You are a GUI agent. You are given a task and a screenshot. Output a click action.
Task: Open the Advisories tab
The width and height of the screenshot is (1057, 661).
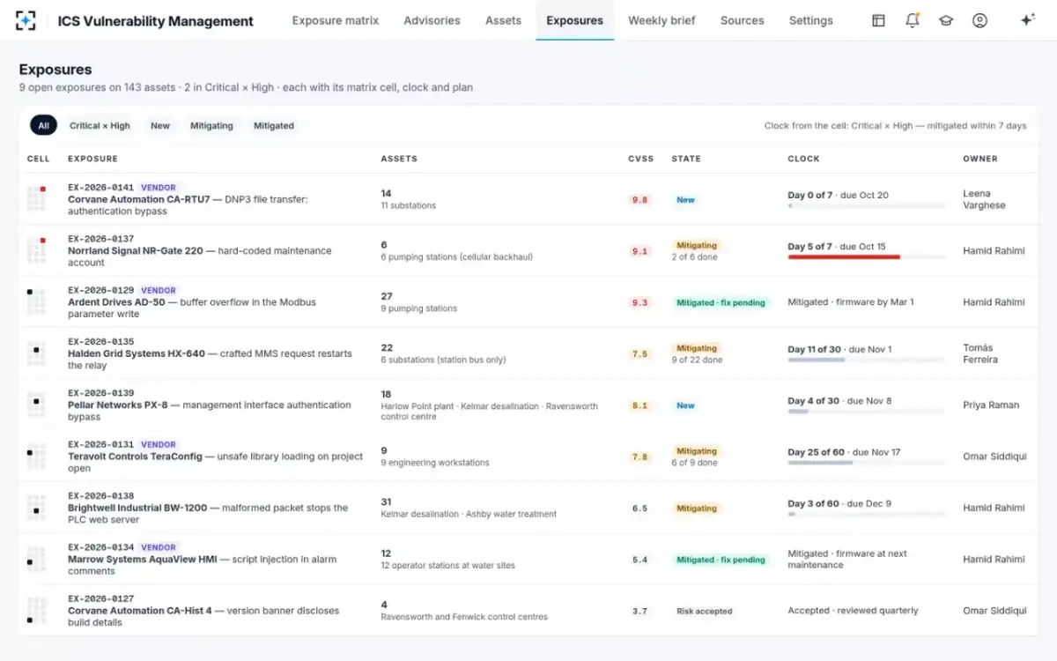point(432,20)
